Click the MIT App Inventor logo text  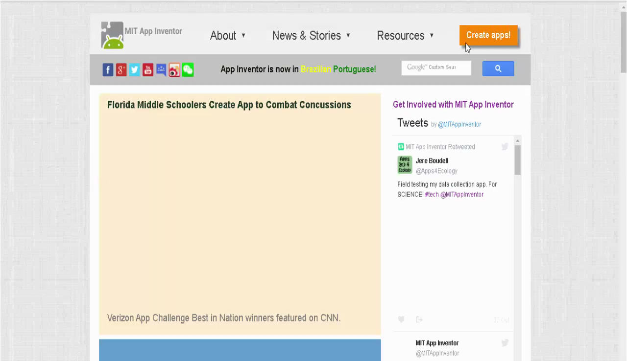153,31
